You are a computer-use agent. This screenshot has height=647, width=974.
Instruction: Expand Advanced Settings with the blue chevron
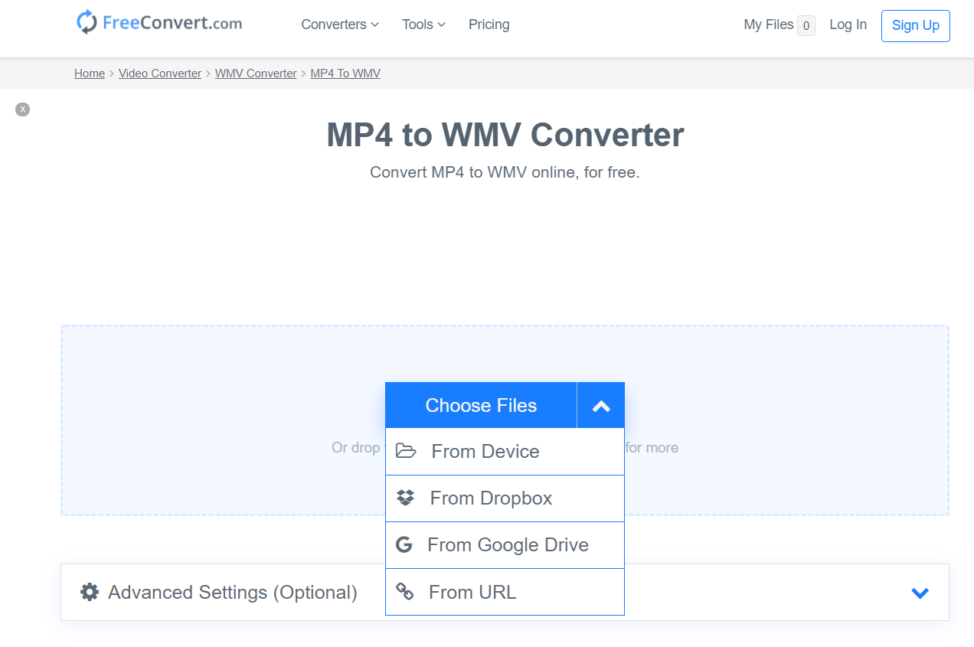920,593
